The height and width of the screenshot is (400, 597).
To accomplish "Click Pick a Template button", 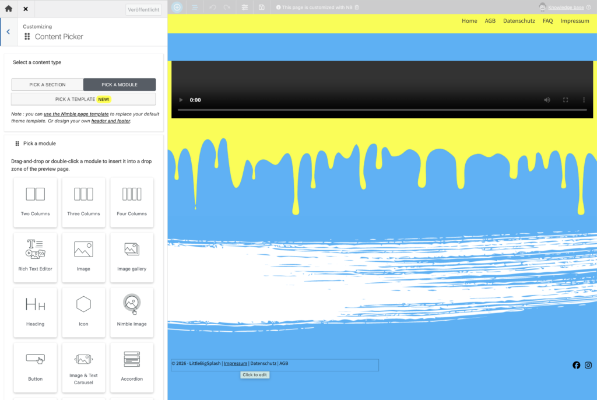I will 83,99.
